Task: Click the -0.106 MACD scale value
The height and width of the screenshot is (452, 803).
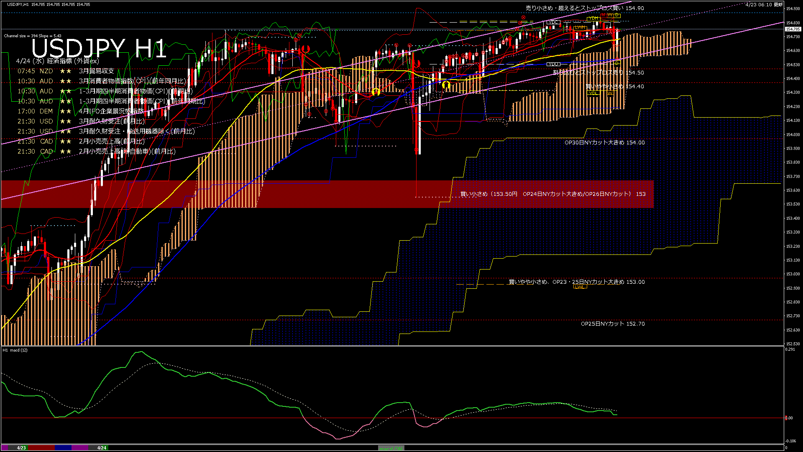Action: tap(790, 441)
